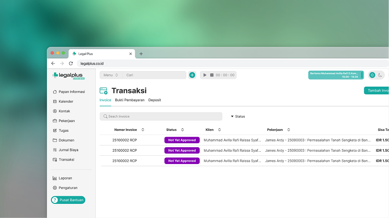
Task: Open Papan Informasi from sidebar
Action: coord(69,92)
